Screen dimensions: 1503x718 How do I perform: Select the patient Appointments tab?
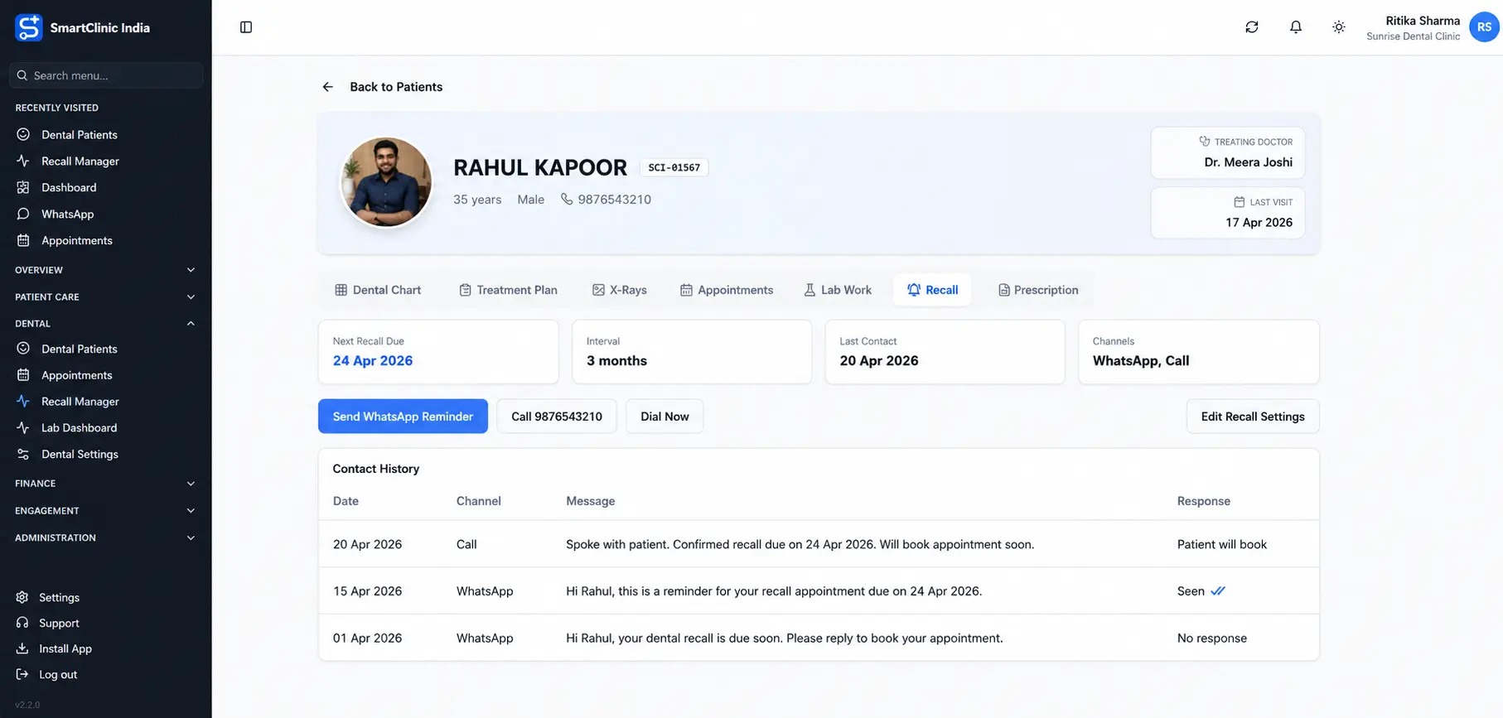coord(727,290)
